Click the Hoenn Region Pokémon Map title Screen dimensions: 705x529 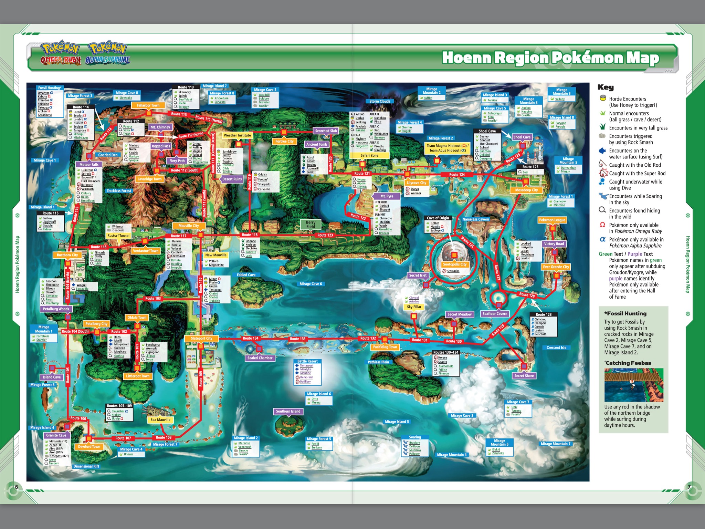550,58
